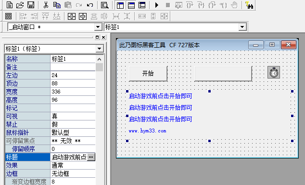This screenshot has width=305, height=185.
Task: Click the 开始 button on the form
Action: tap(148, 73)
